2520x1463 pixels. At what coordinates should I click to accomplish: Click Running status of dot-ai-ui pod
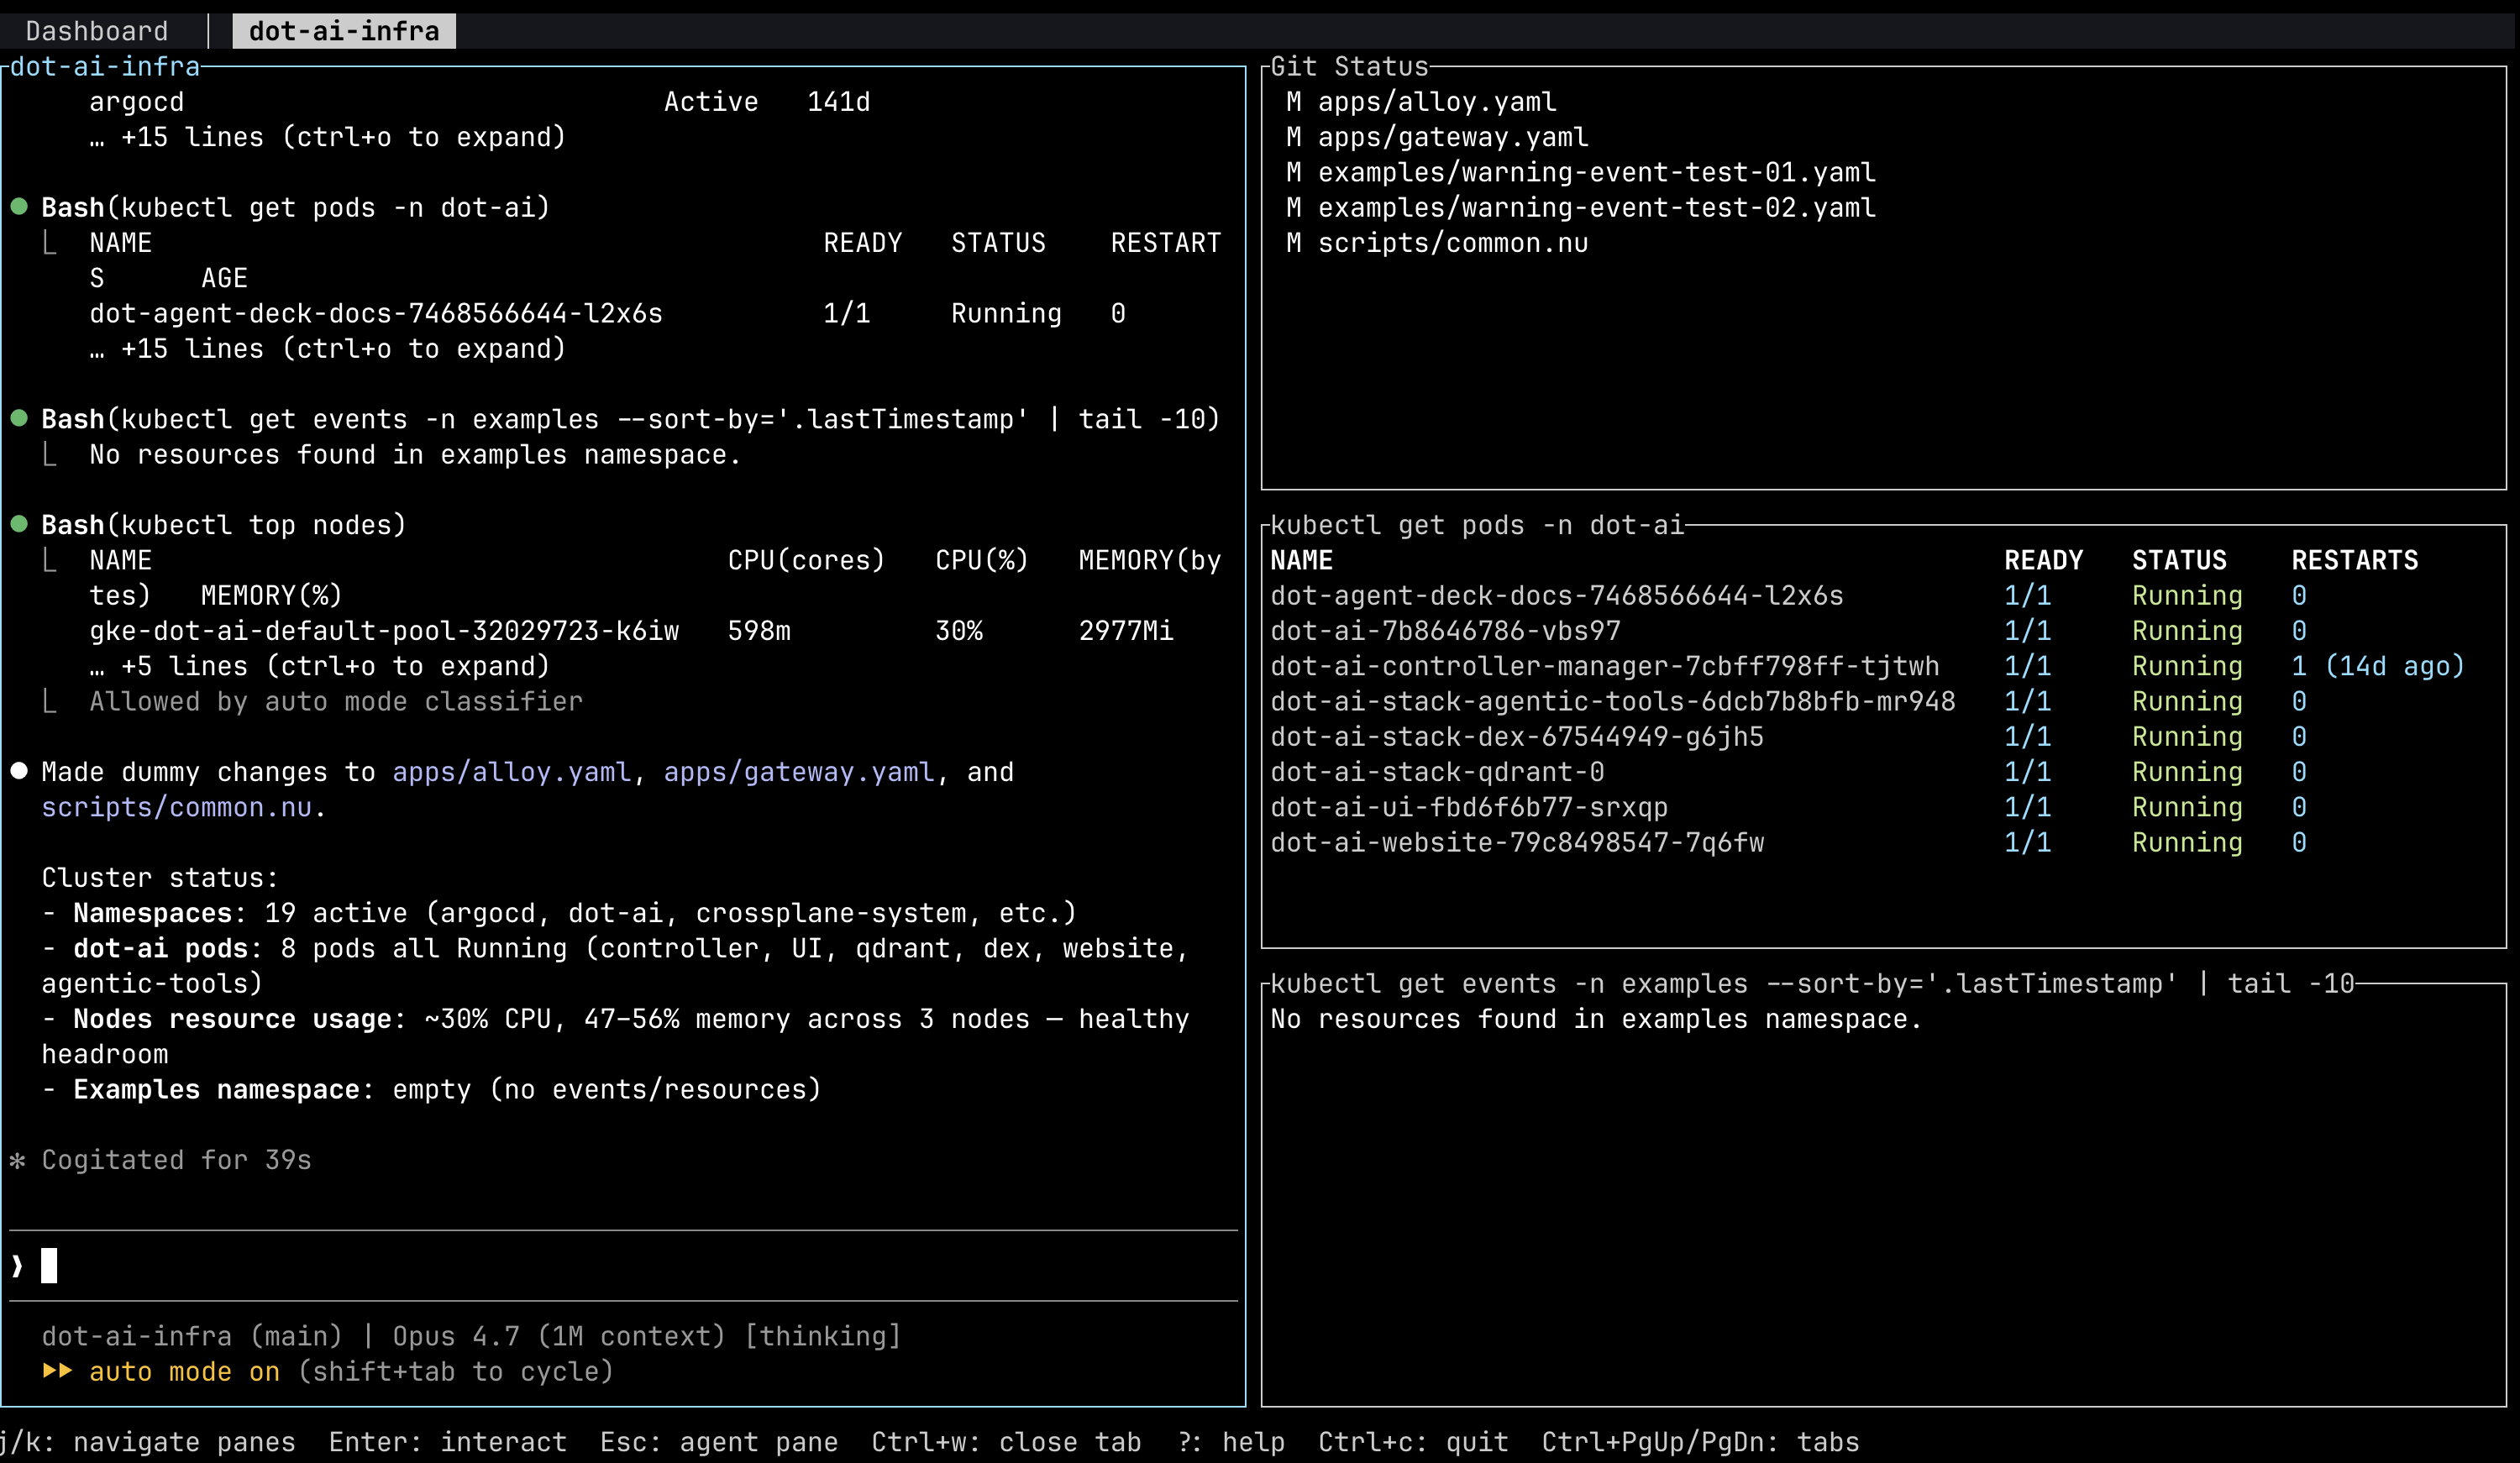pos(2187,807)
